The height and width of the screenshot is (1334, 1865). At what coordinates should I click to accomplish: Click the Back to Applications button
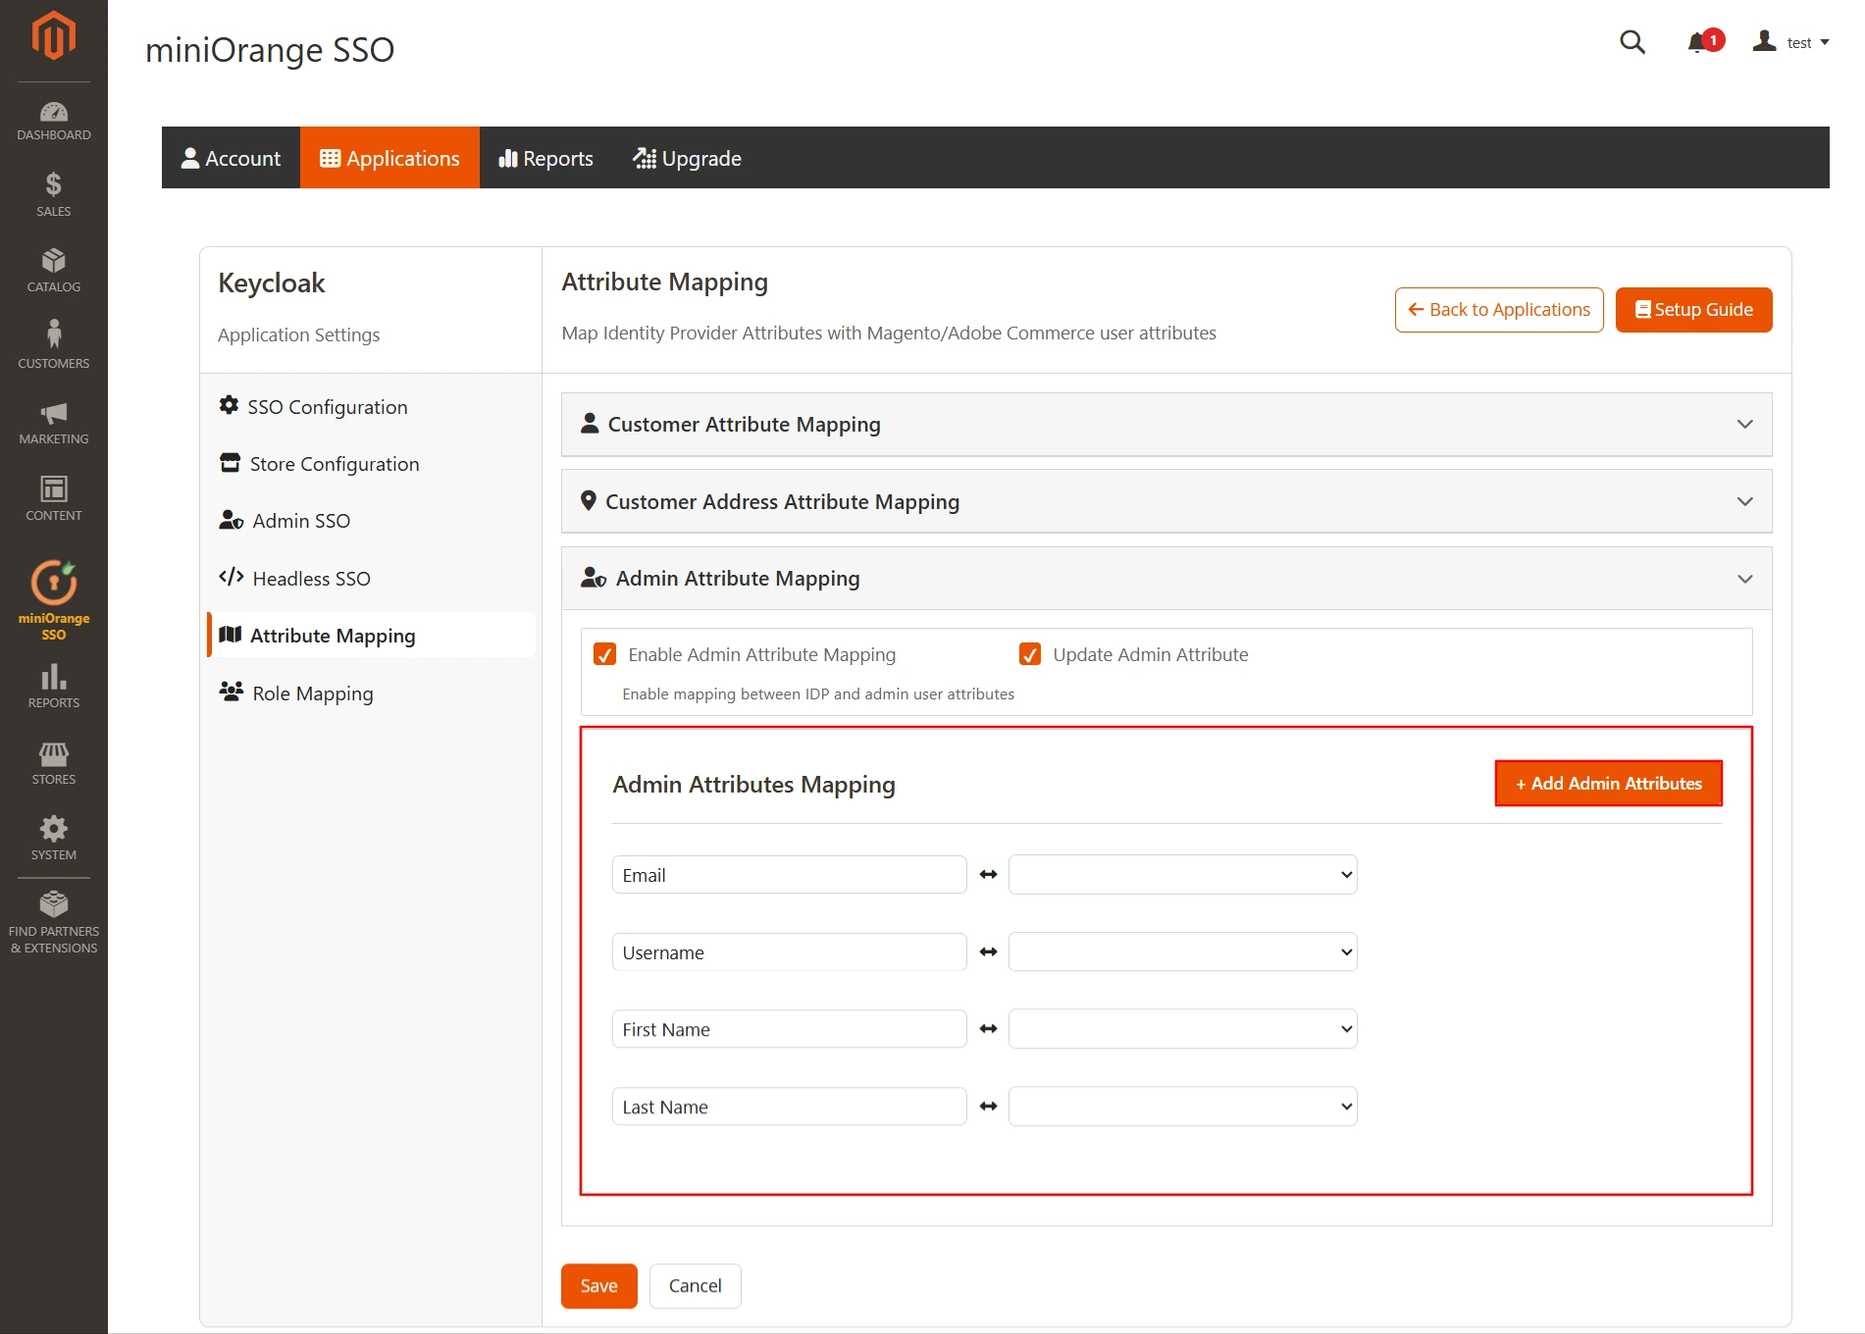(1498, 309)
